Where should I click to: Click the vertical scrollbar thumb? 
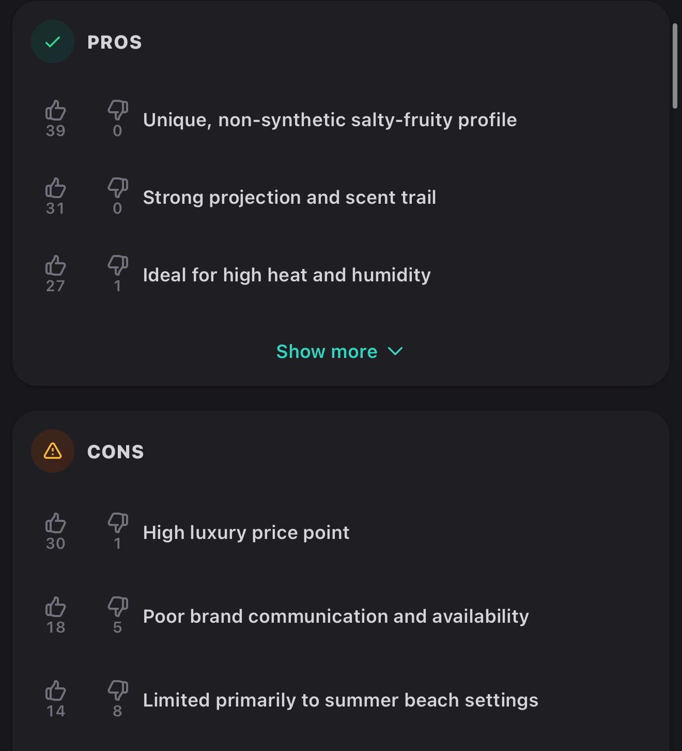point(675,66)
